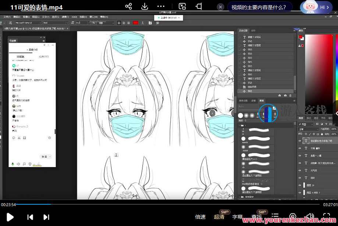Open the layer blend mode dropdown

click(309, 129)
